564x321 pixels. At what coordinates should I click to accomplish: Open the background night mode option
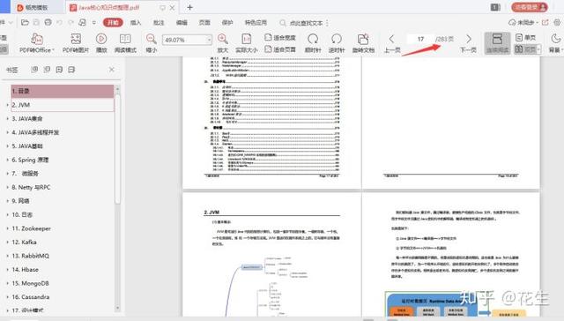556,43
